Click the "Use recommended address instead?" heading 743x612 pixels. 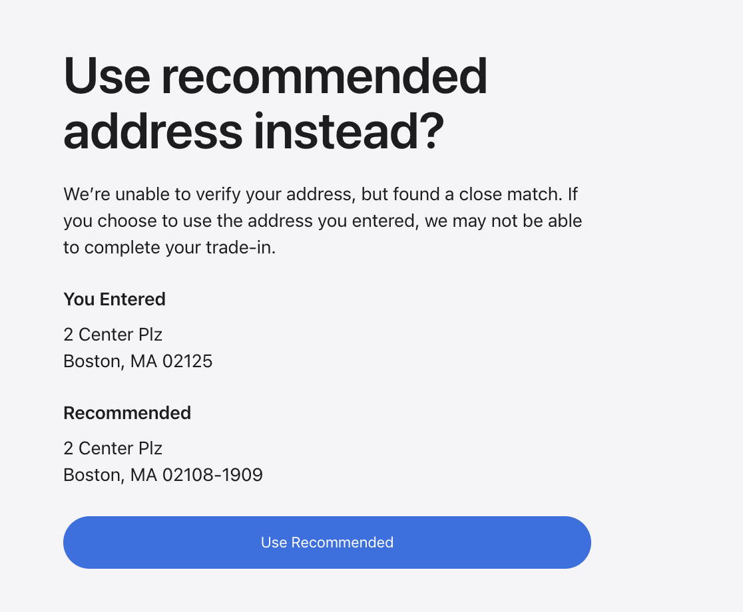click(275, 103)
